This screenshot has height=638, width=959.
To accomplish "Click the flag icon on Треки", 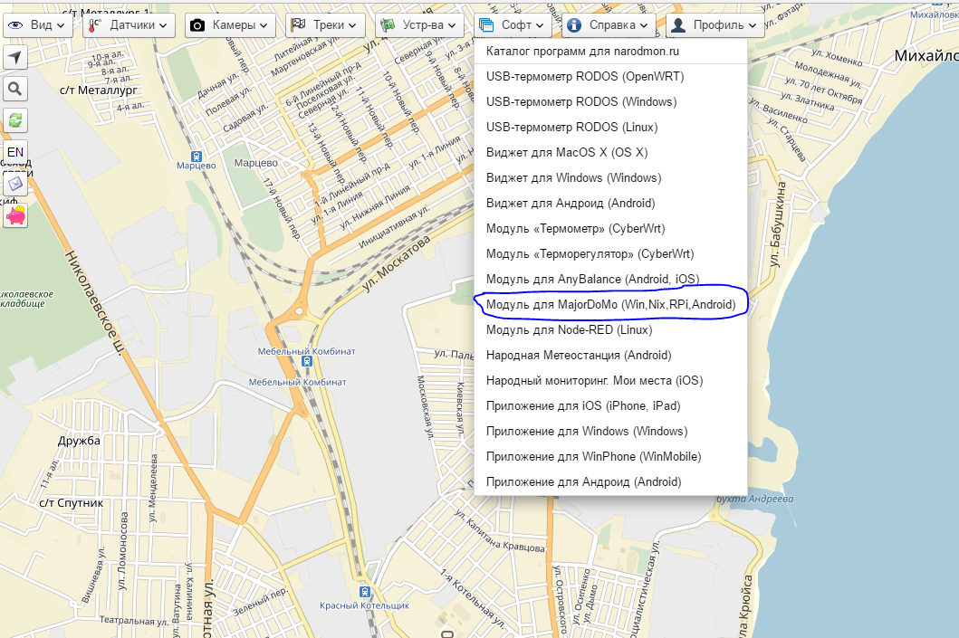I will tap(298, 25).
